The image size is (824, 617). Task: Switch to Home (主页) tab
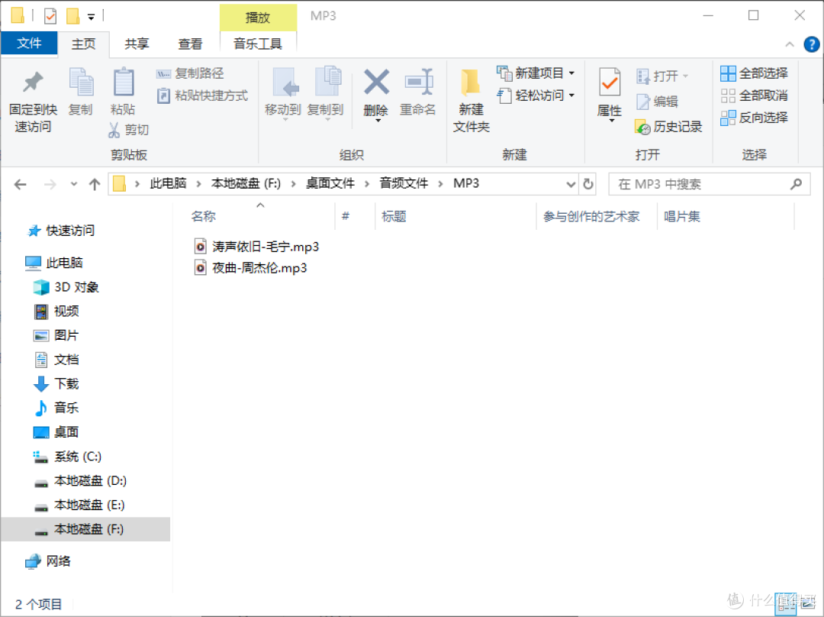click(84, 44)
